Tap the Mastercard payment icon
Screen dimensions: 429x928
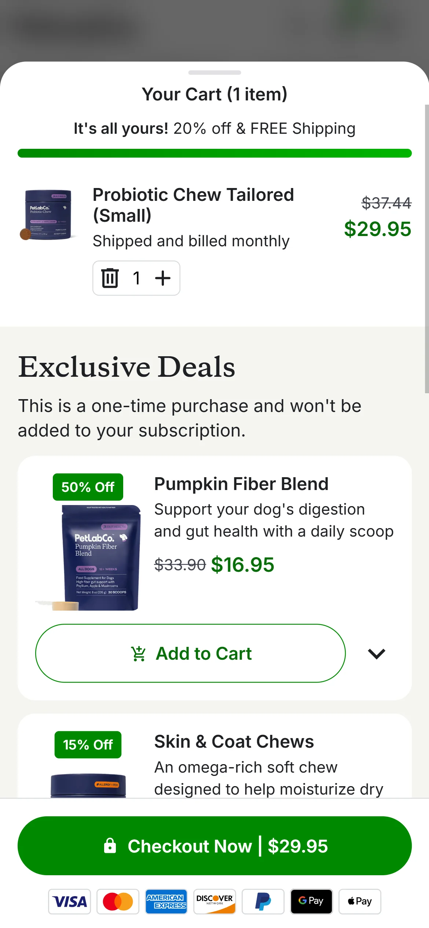pyautogui.click(x=118, y=902)
